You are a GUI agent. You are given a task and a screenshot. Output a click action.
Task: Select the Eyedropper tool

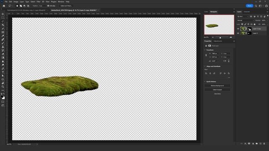[3, 36]
